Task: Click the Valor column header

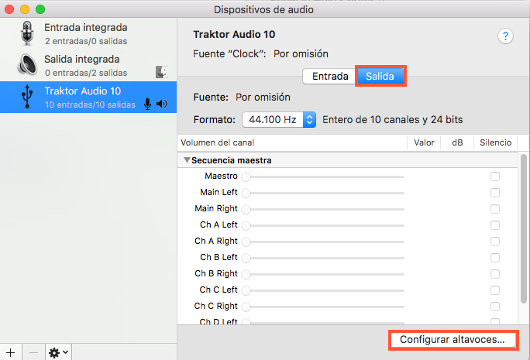Action: (424, 143)
